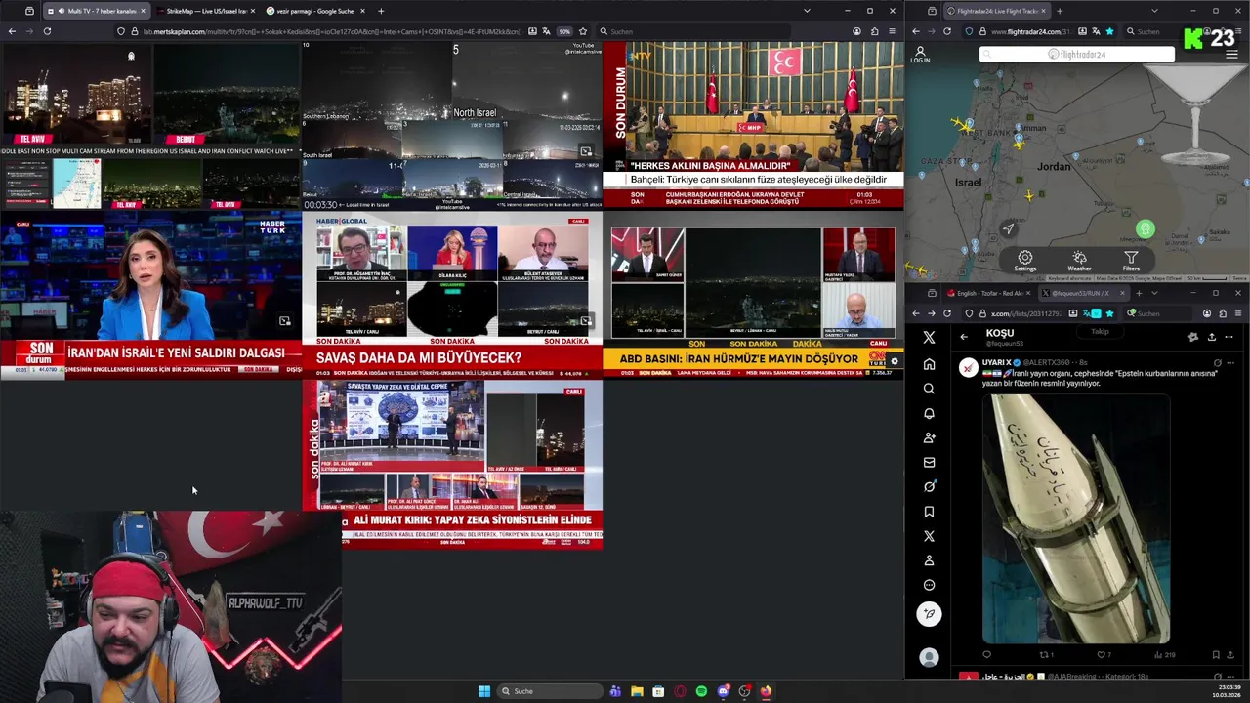The width and height of the screenshot is (1250, 703).
Task: Share the KOŞU list
Action: (x=1211, y=337)
